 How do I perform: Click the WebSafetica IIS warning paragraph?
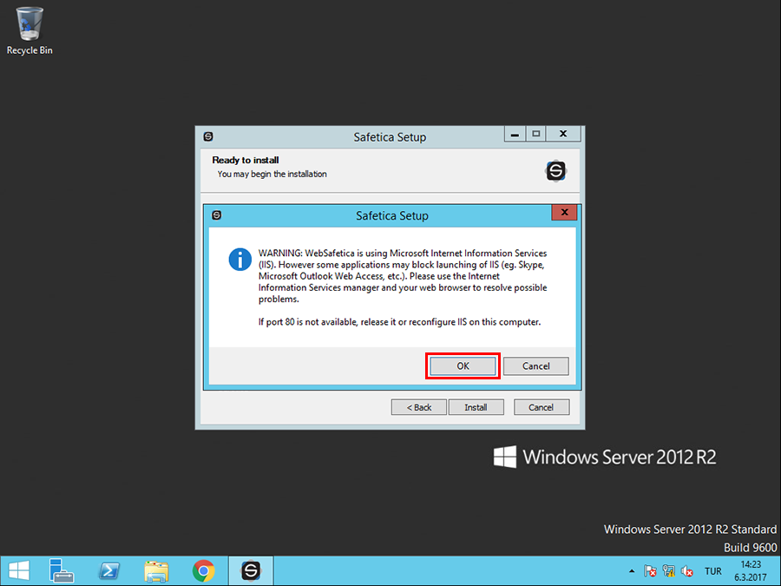pos(403,276)
